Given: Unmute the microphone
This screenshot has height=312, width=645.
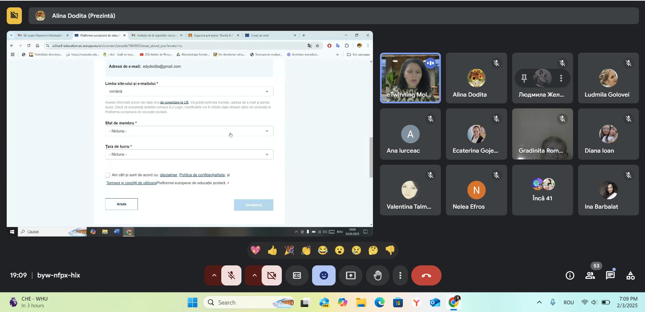Looking at the screenshot, I should pos(231,275).
